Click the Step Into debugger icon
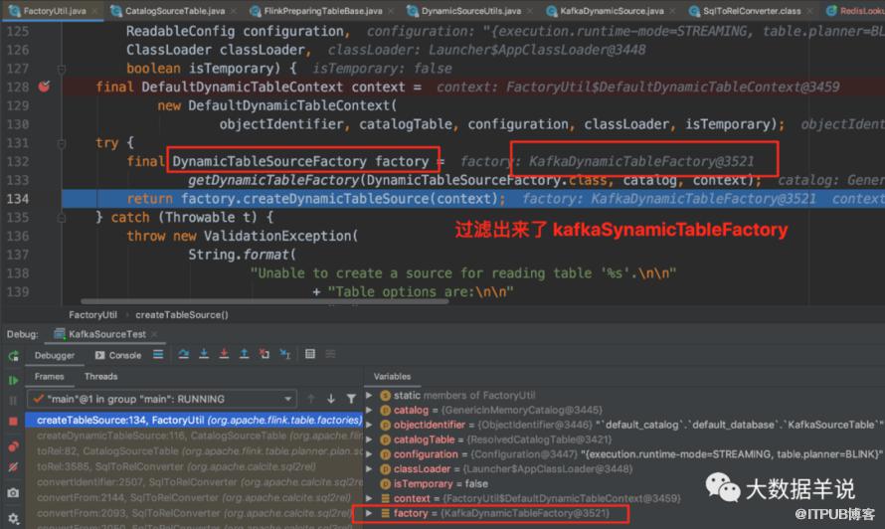The width and height of the screenshot is (885, 529). (204, 354)
